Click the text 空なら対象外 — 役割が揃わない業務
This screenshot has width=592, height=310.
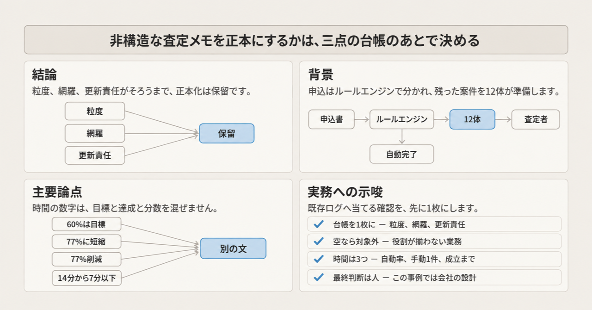[397, 242]
